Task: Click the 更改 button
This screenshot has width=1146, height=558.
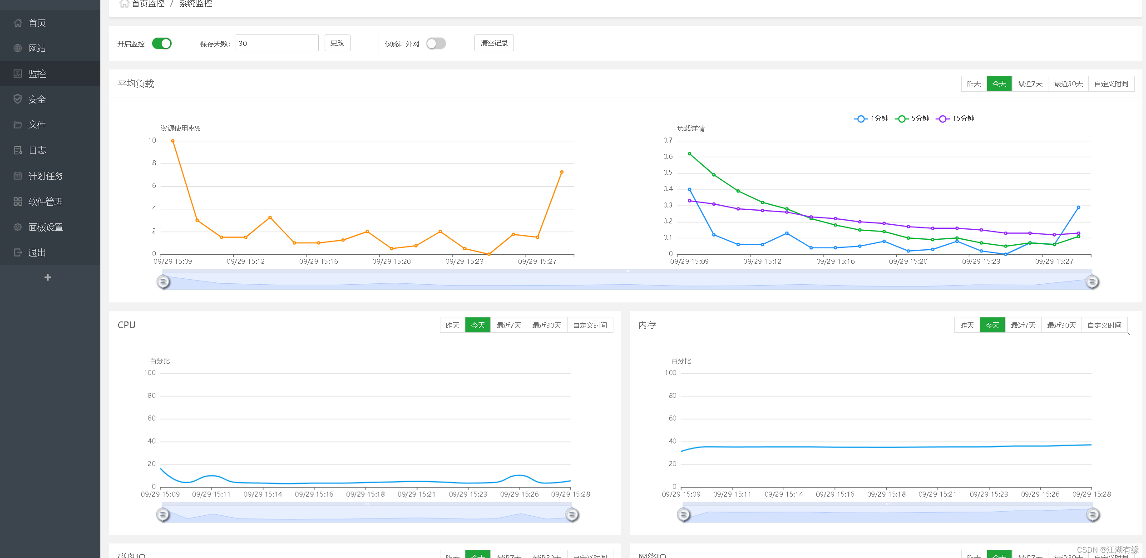Action: [337, 43]
